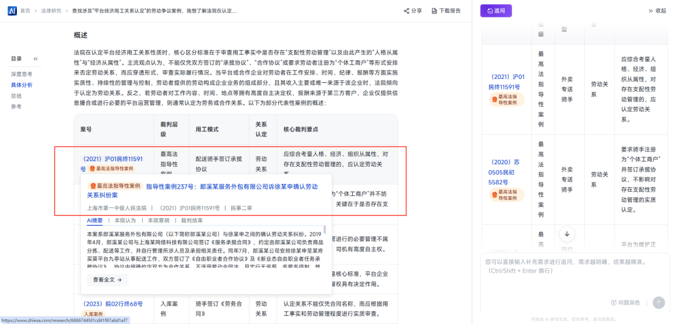
Task: Click the 分享 label in the top bar
Action: tap(417, 11)
